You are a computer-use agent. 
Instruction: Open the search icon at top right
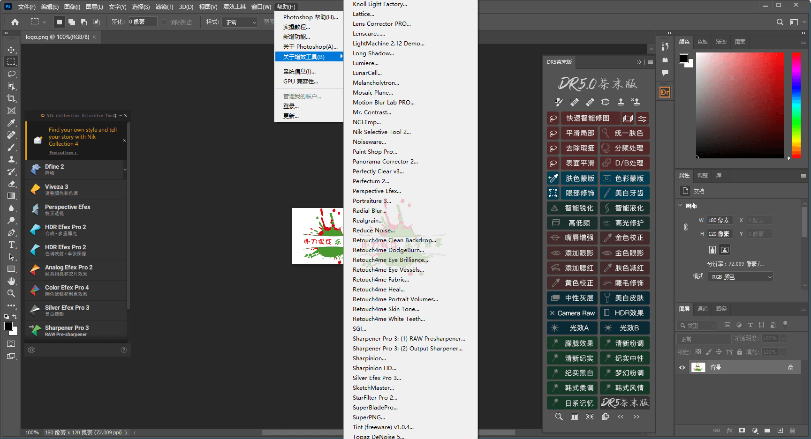[x=780, y=22]
